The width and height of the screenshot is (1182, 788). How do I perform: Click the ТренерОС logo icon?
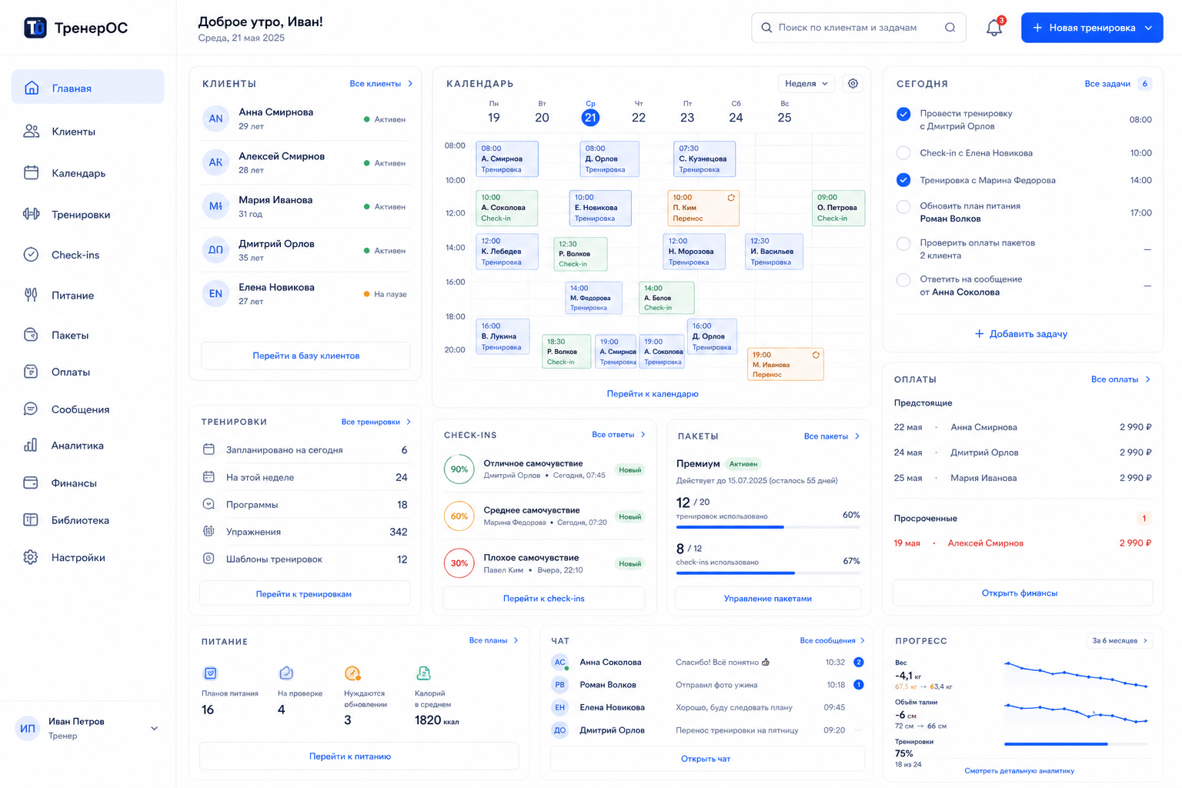coord(35,28)
